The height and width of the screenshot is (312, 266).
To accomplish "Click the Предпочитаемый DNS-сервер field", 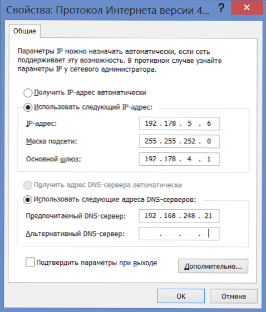I will pos(179,216).
